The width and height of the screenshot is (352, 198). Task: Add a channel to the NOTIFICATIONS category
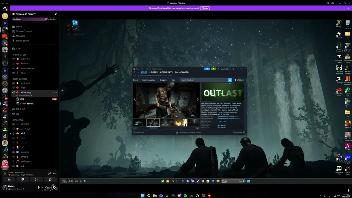[56, 79]
